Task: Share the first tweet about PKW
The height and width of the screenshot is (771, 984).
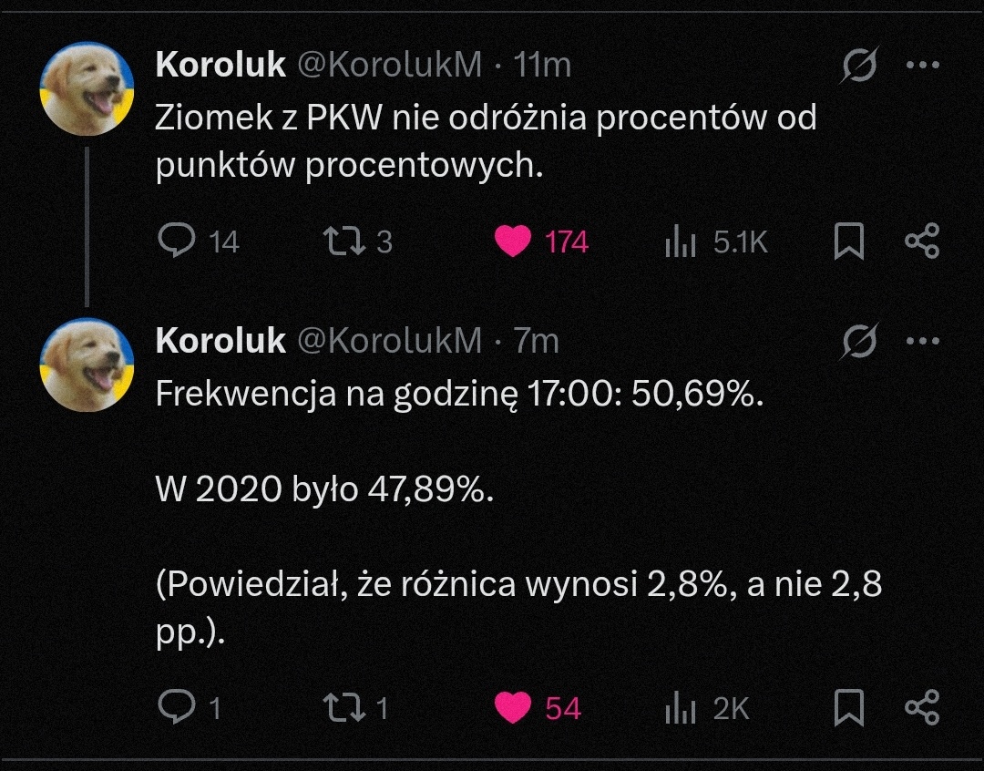Action: [921, 242]
